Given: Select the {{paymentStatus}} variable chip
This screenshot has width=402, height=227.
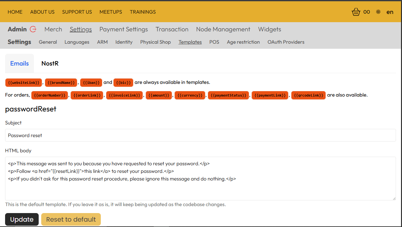Looking at the screenshot, I should (228, 95).
